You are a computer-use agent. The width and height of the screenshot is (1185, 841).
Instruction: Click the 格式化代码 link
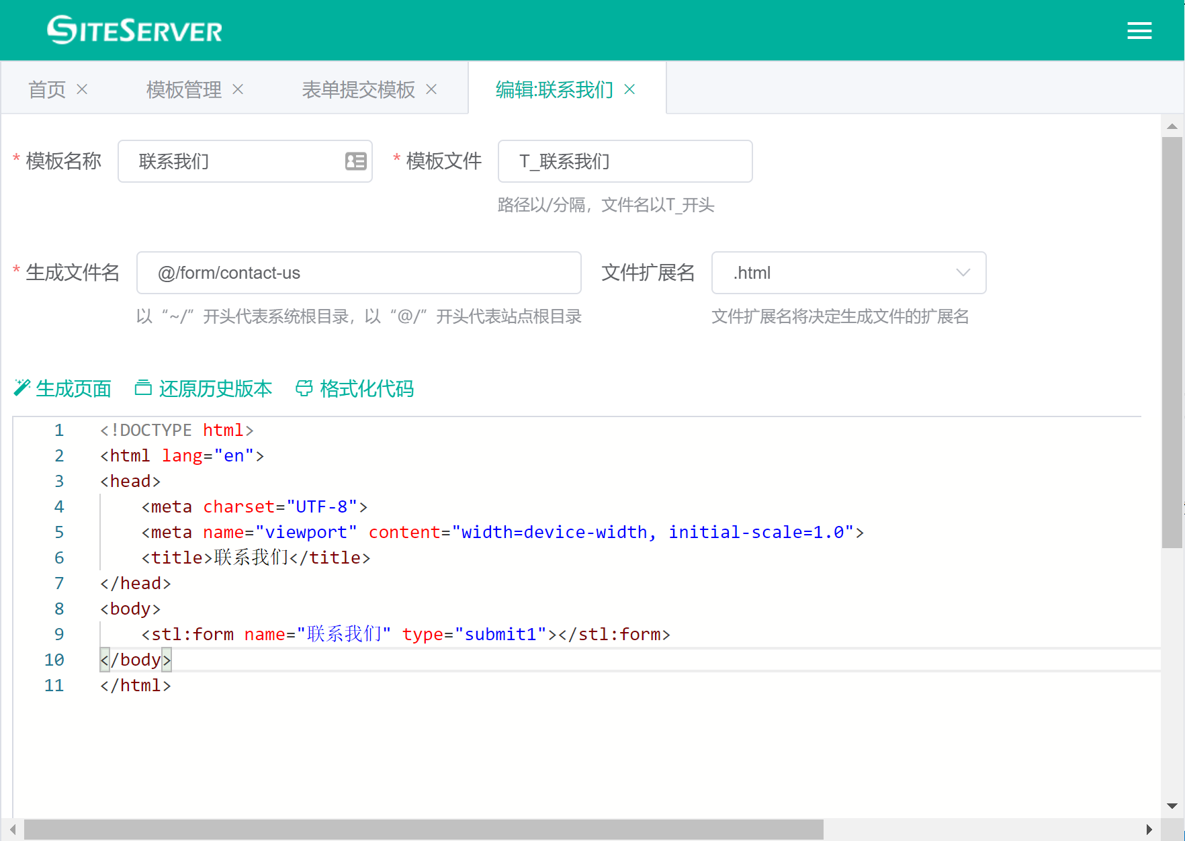pyautogui.click(x=355, y=388)
